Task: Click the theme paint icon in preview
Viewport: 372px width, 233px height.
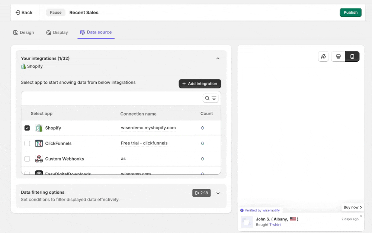Action: click(323, 56)
